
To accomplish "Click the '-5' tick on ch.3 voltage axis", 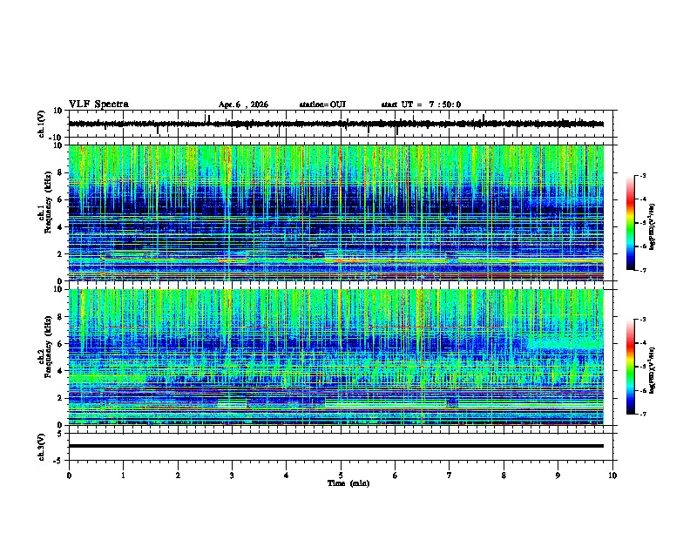I will point(58,461).
